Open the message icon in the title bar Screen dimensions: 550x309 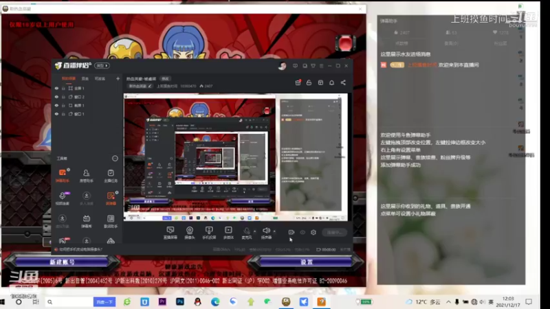pos(296,66)
